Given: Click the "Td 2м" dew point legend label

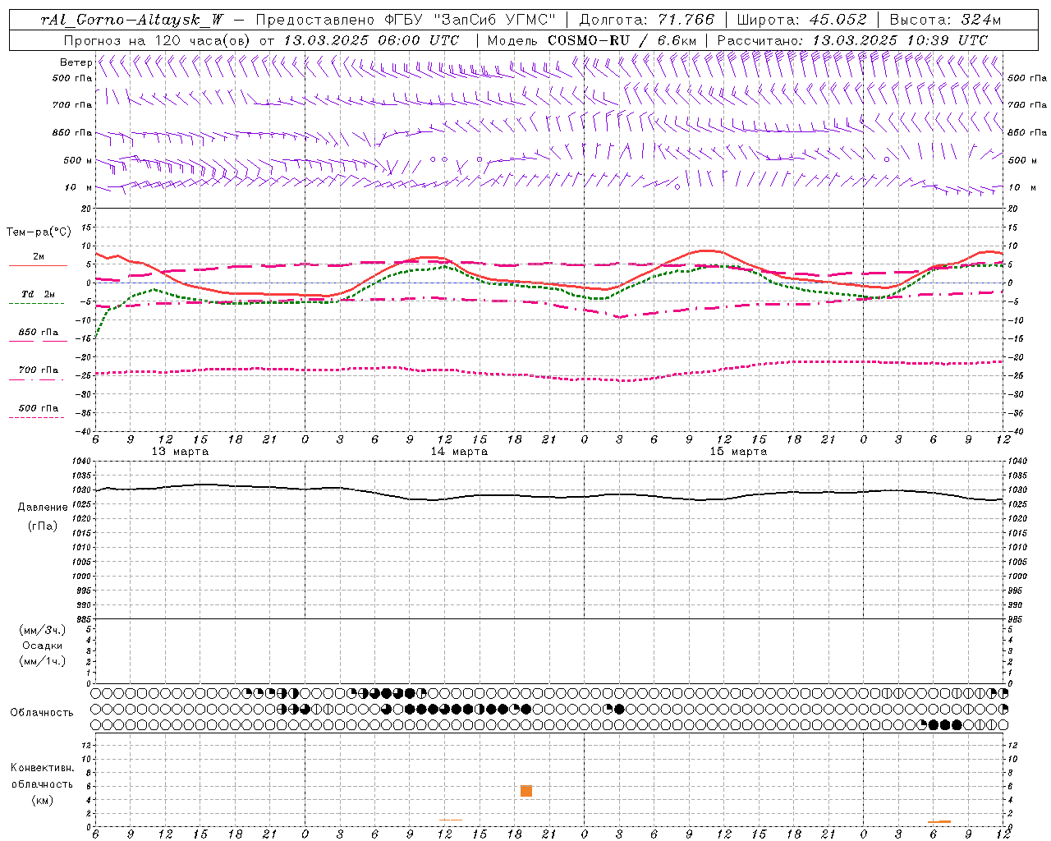Looking at the screenshot, I should [x=39, y=294].
